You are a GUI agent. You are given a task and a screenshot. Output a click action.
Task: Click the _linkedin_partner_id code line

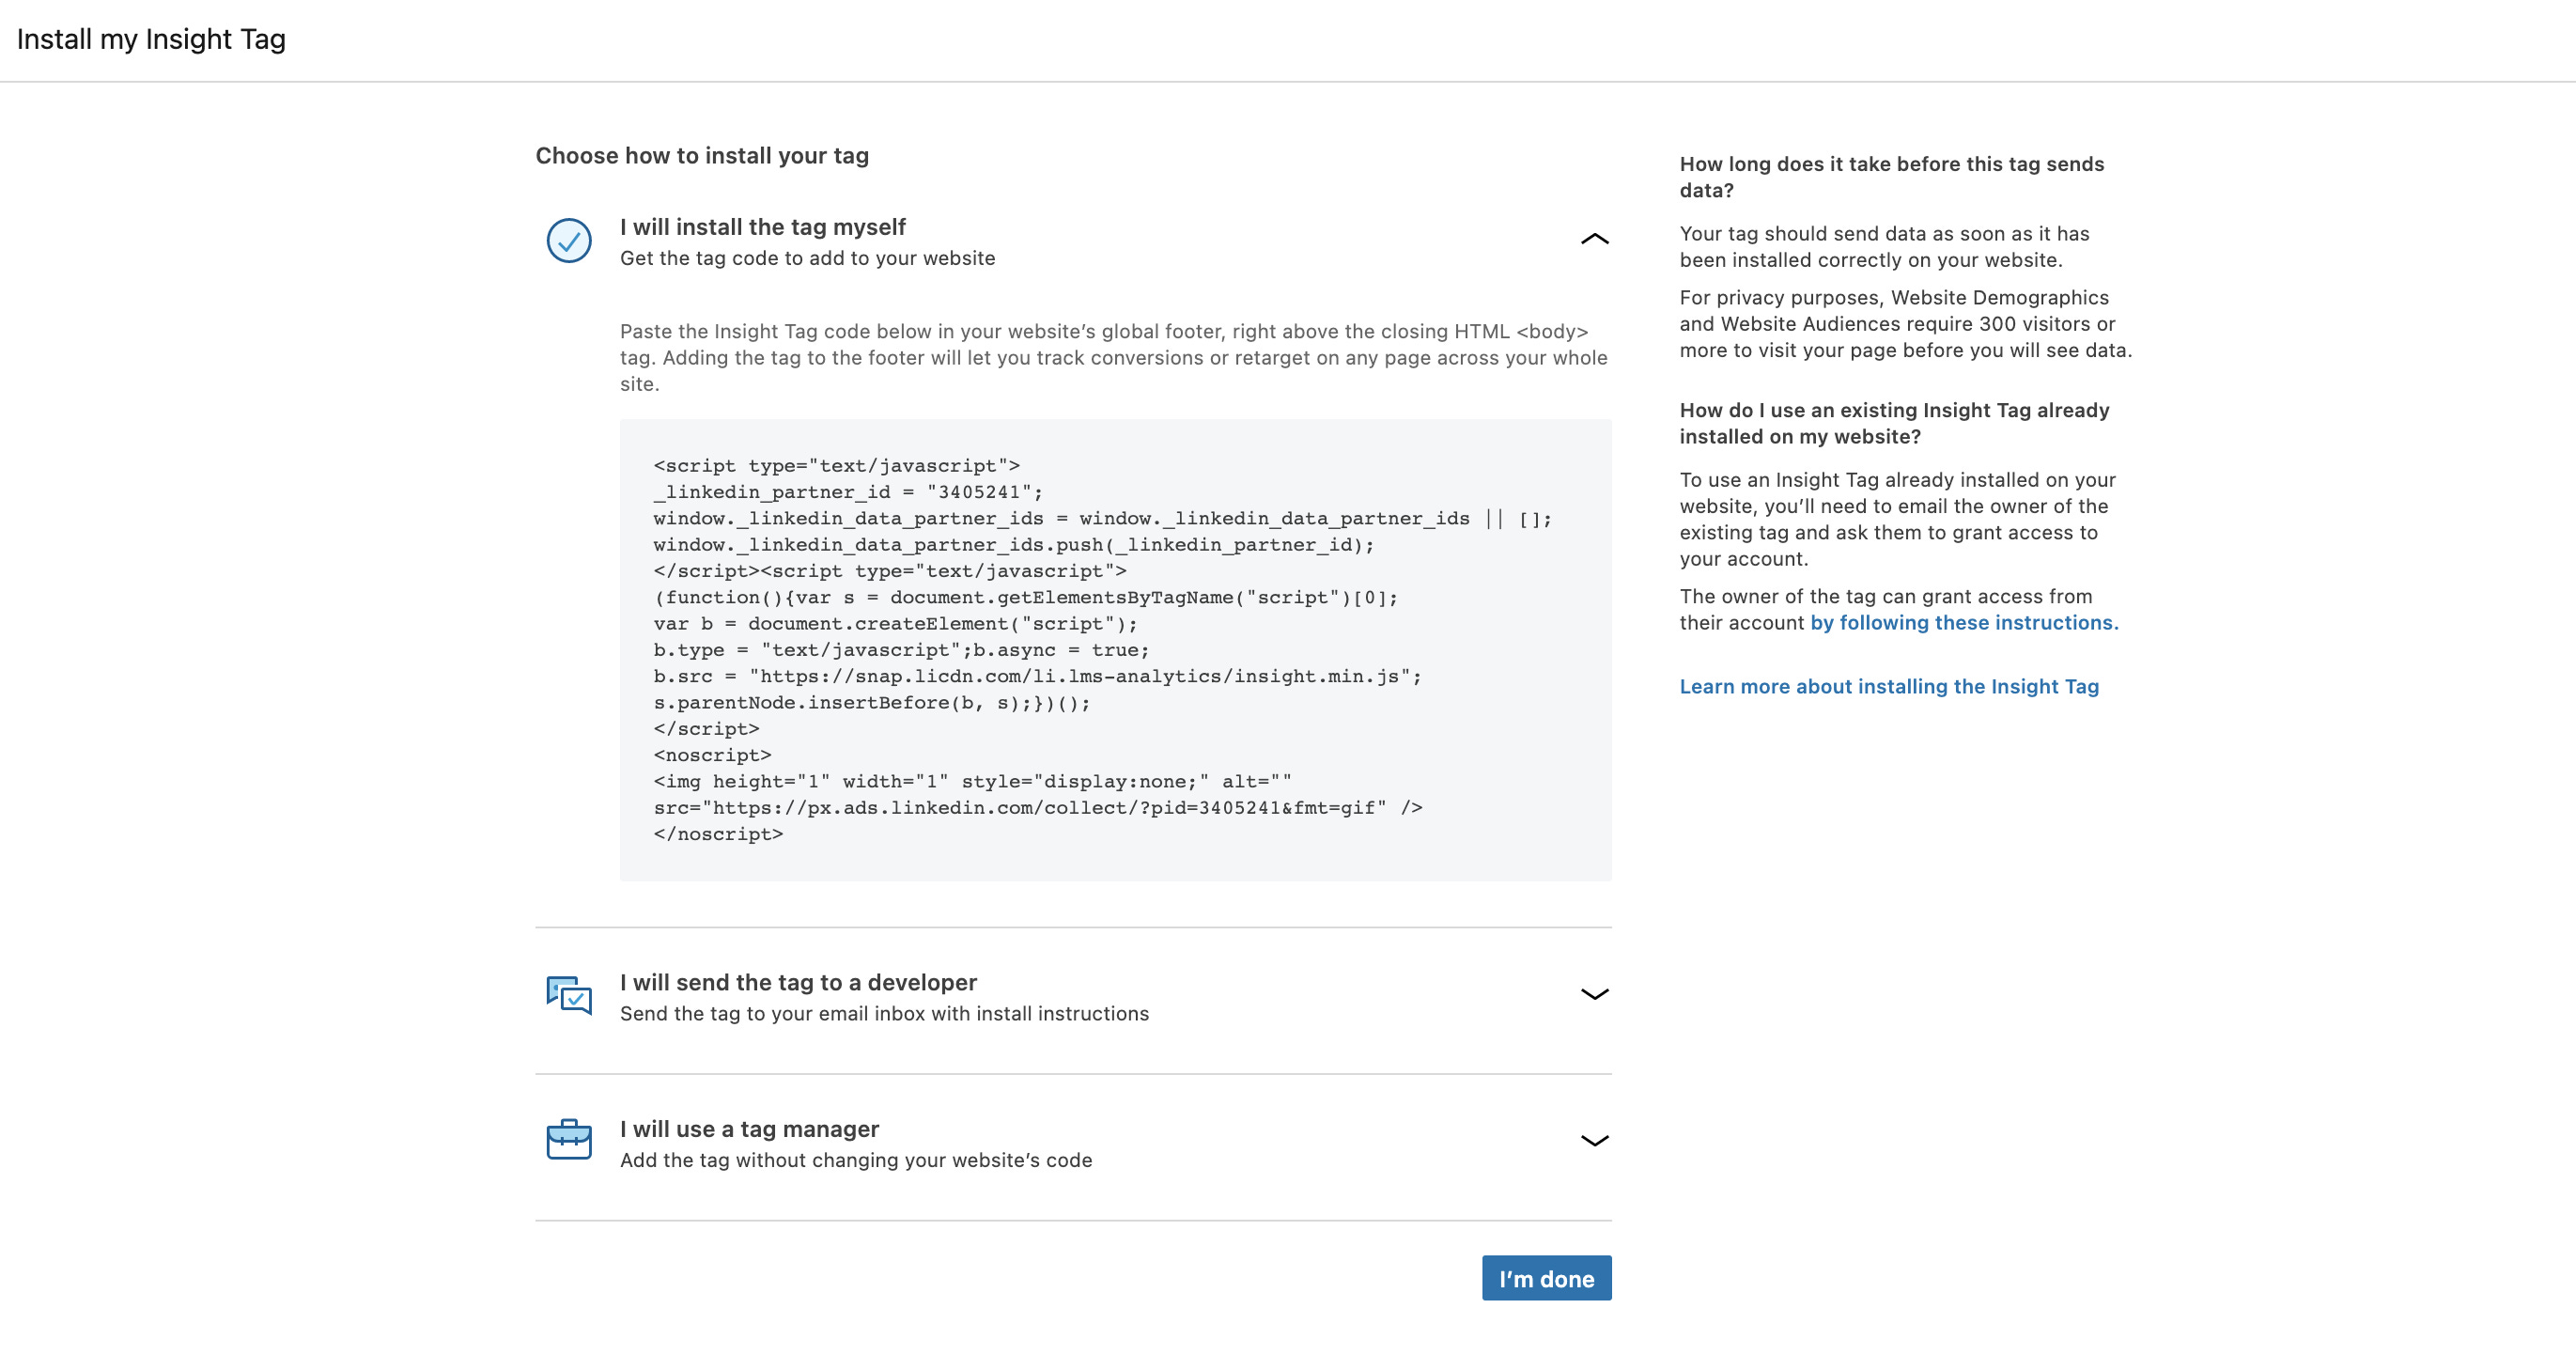pos(848,492)
